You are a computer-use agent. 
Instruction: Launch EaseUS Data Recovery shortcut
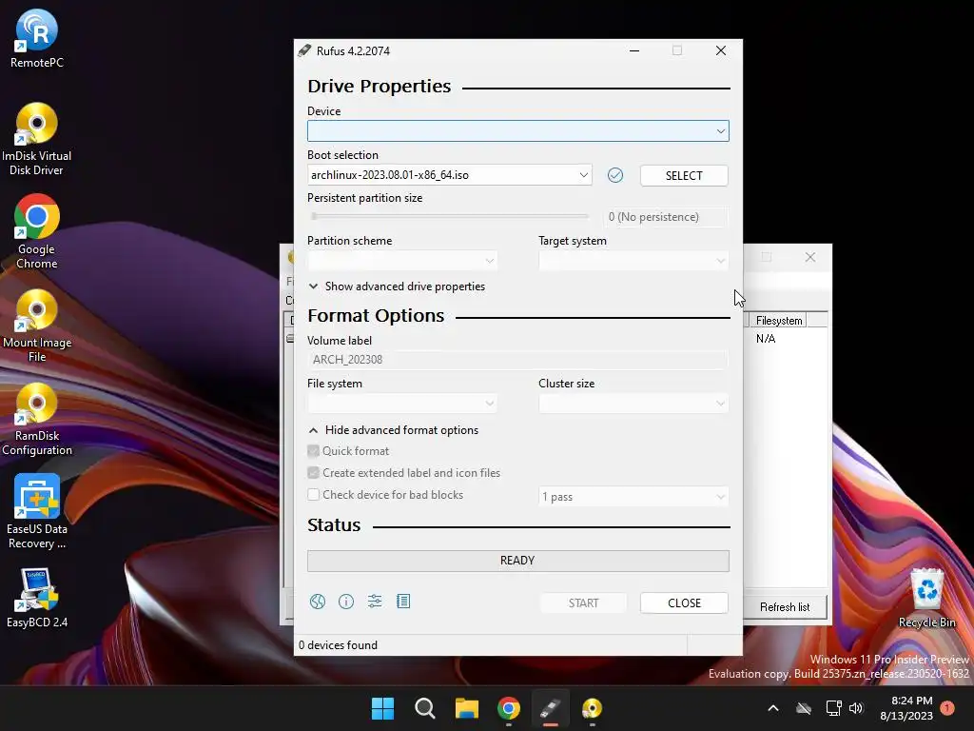(x=37, y=512)
